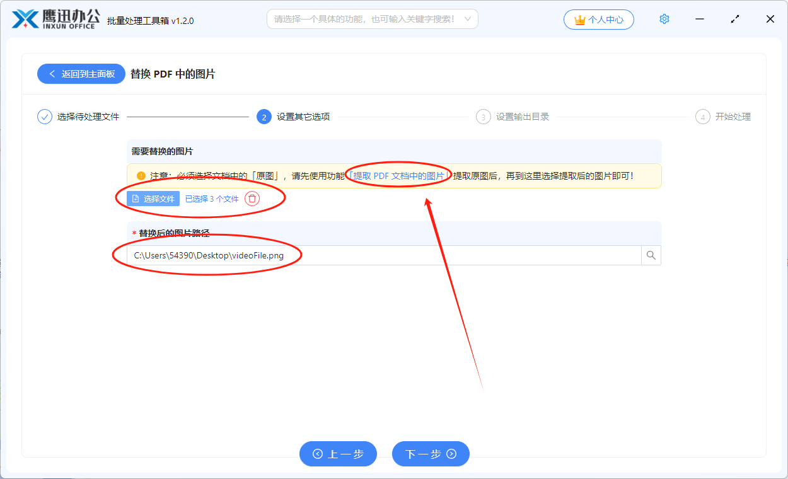The height and width of the screenshot is (479, 788).
Task: Browse image path via the magnifier icon
Action: coord(651,255)
